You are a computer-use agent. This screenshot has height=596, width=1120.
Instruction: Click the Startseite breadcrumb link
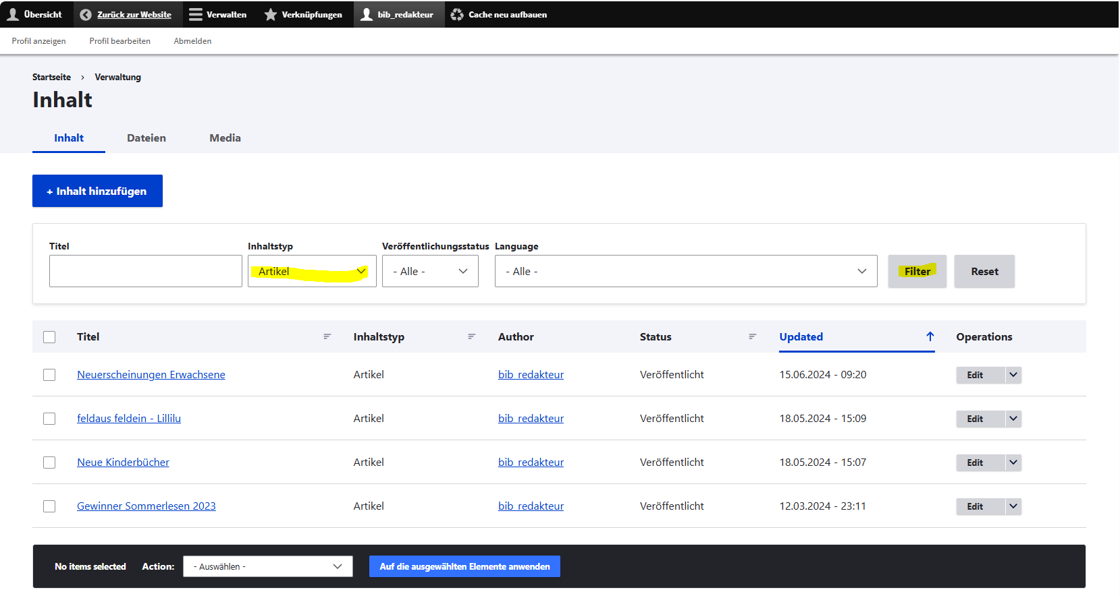(x=51, y=77)
